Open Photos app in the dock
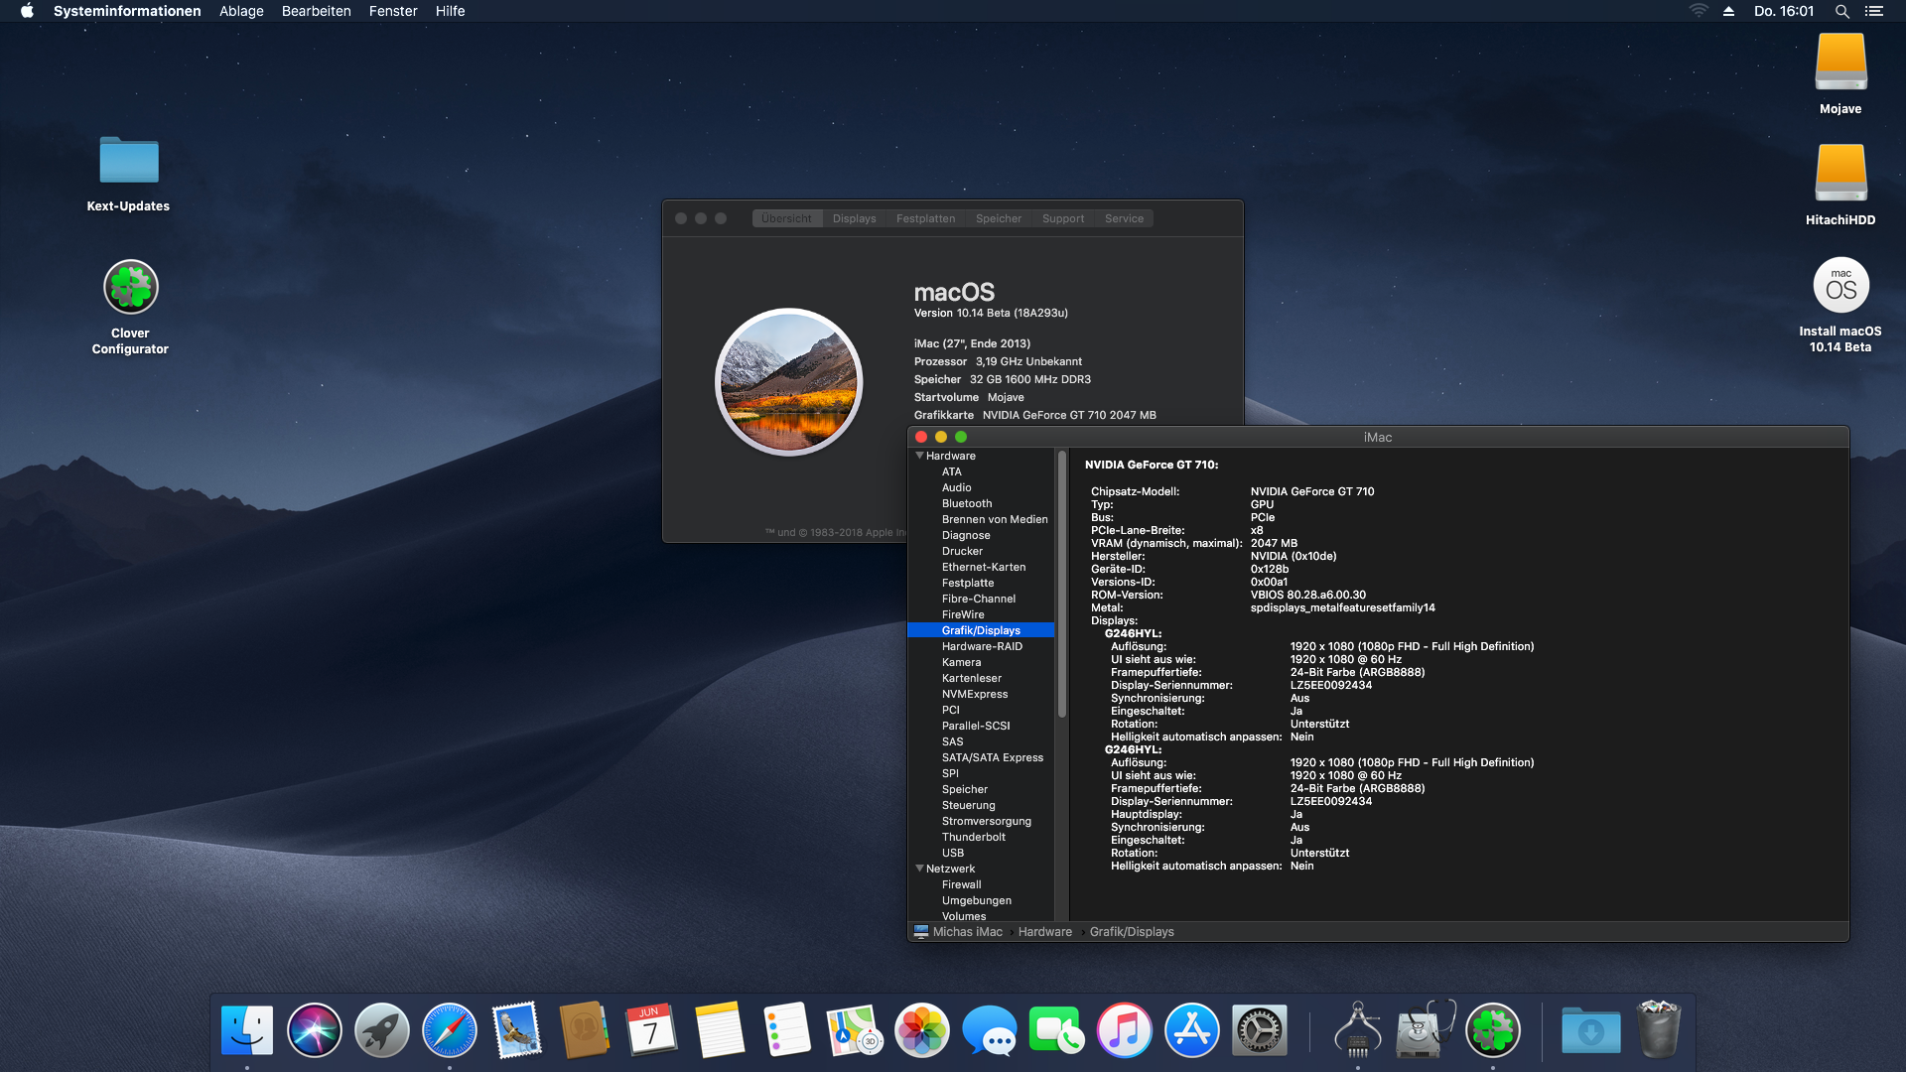This screenshot has height=1072, width=1906. click(x=921, y=1030)
